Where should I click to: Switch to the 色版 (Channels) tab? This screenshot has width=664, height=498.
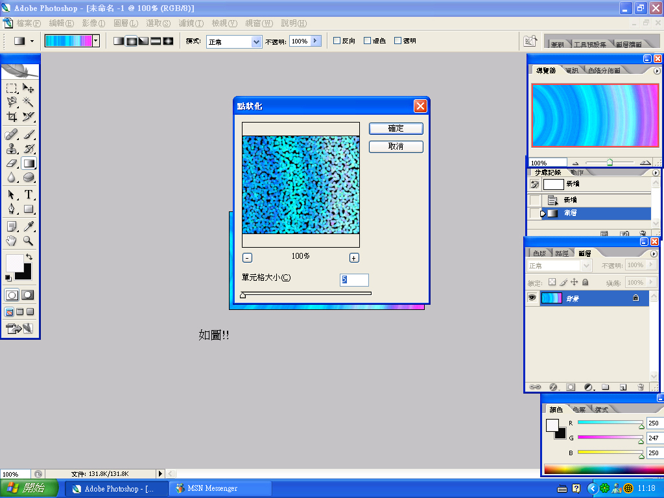coord(539,254)
